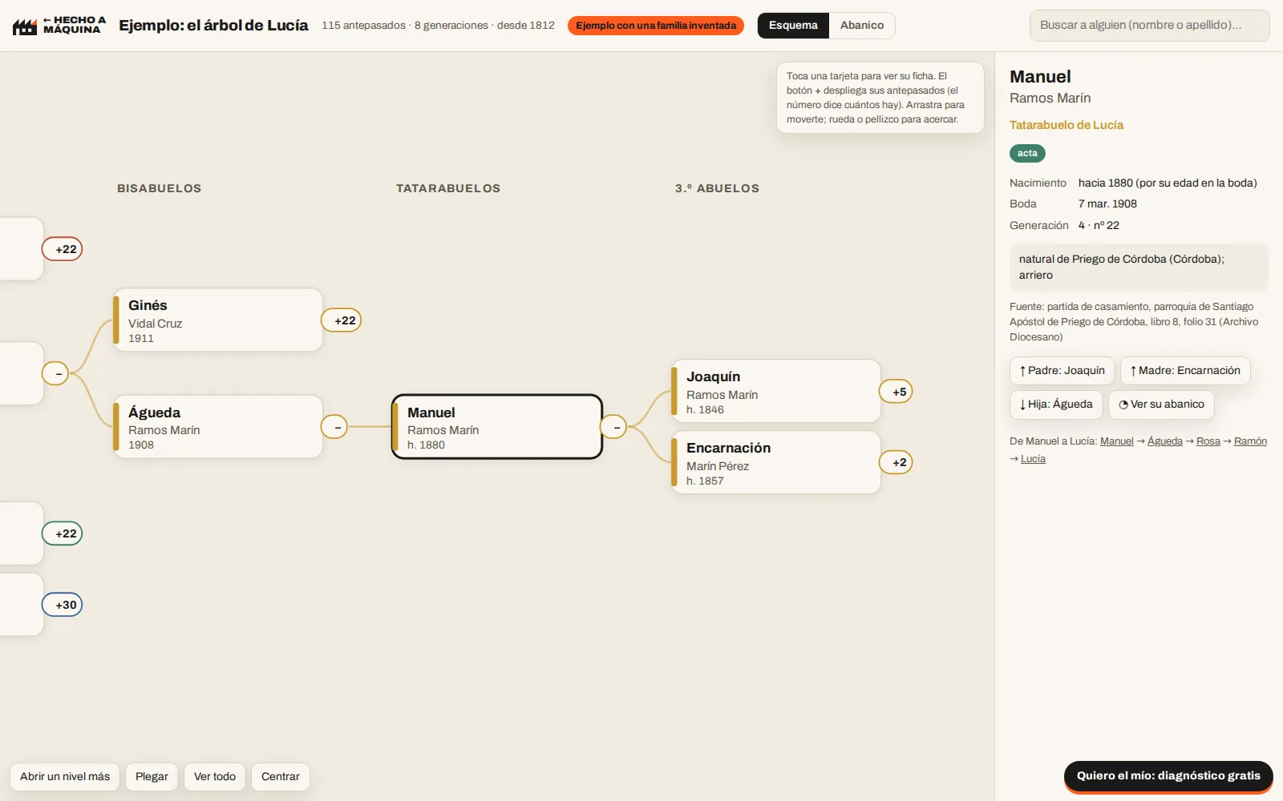
Task: Collapse Manuel Ramos Marín's parents
Action: tap(613, 427)
